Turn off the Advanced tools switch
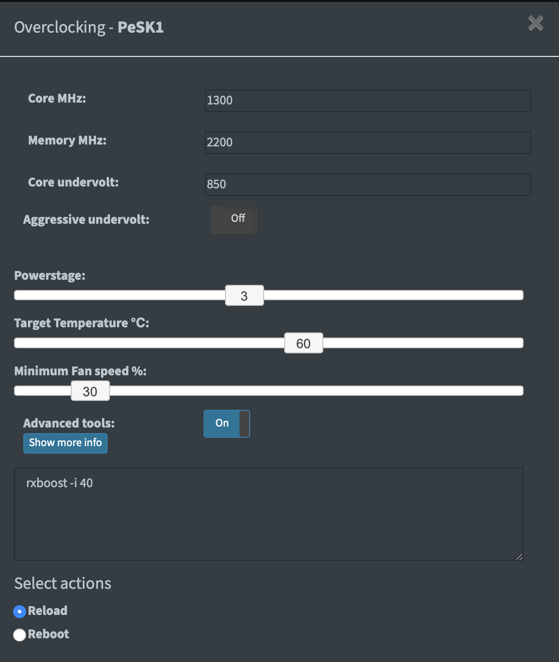Image resolution: width=559 pixels, height=662 pixels. click(x=227, y=424)
